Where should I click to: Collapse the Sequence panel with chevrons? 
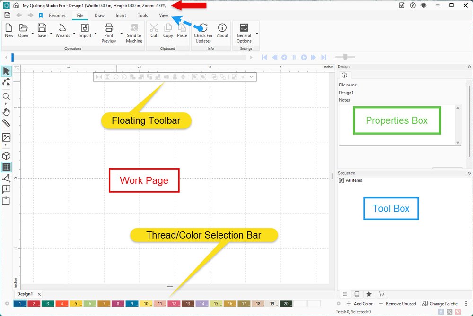tap(469, 173)
